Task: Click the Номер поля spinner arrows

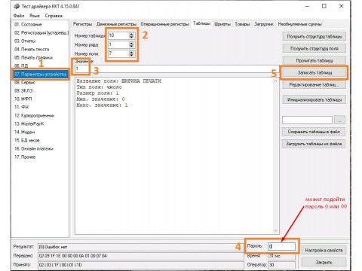Action: [131, 53]
